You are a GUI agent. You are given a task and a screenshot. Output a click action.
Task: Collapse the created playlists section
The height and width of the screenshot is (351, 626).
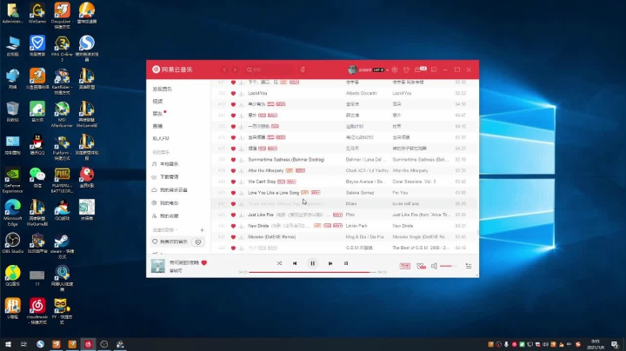(165, 229)
